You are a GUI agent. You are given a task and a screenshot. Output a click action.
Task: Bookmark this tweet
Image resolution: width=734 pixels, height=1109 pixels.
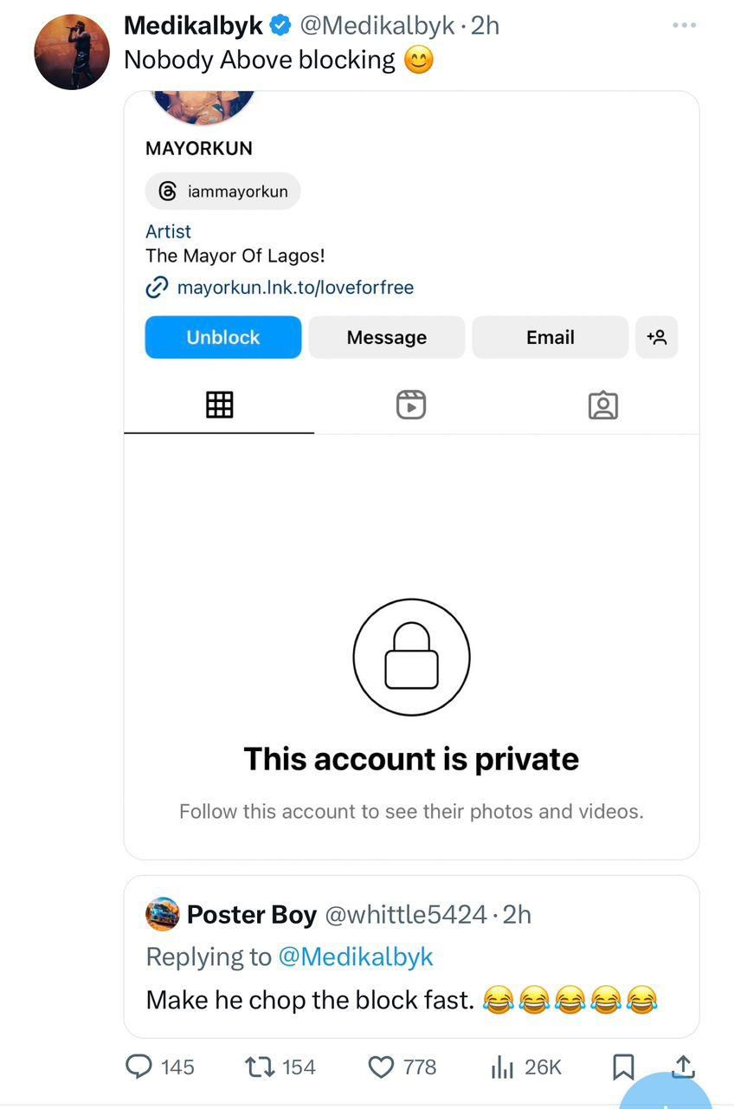623,1067
